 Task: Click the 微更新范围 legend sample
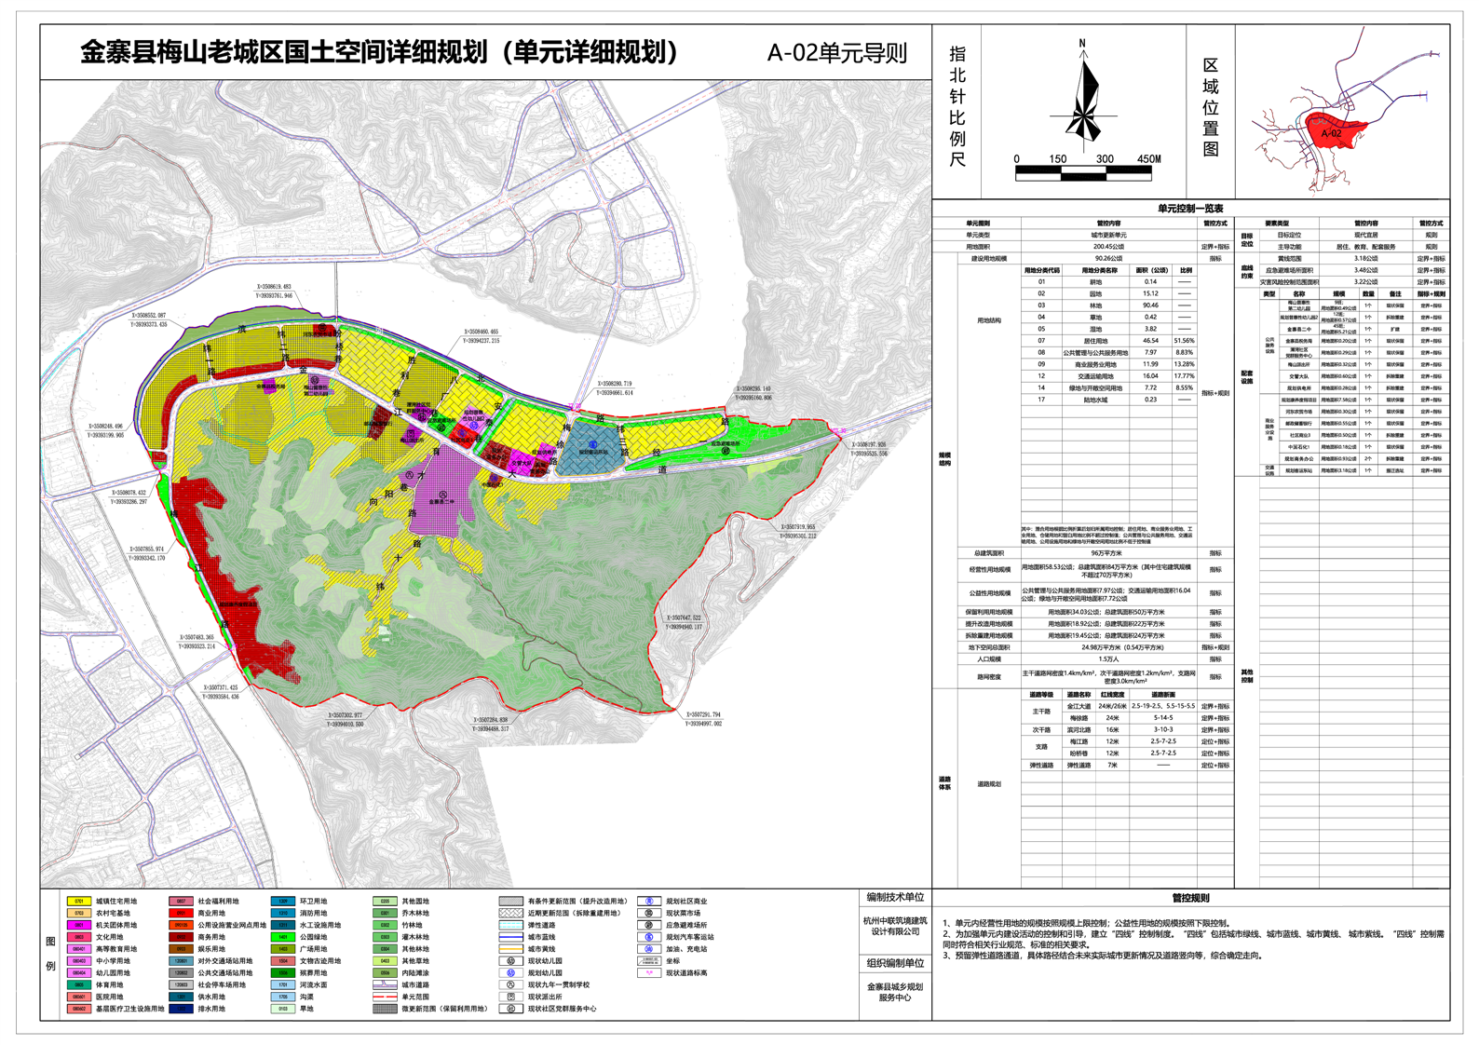pyautogui.click(x=384, y=1009)
